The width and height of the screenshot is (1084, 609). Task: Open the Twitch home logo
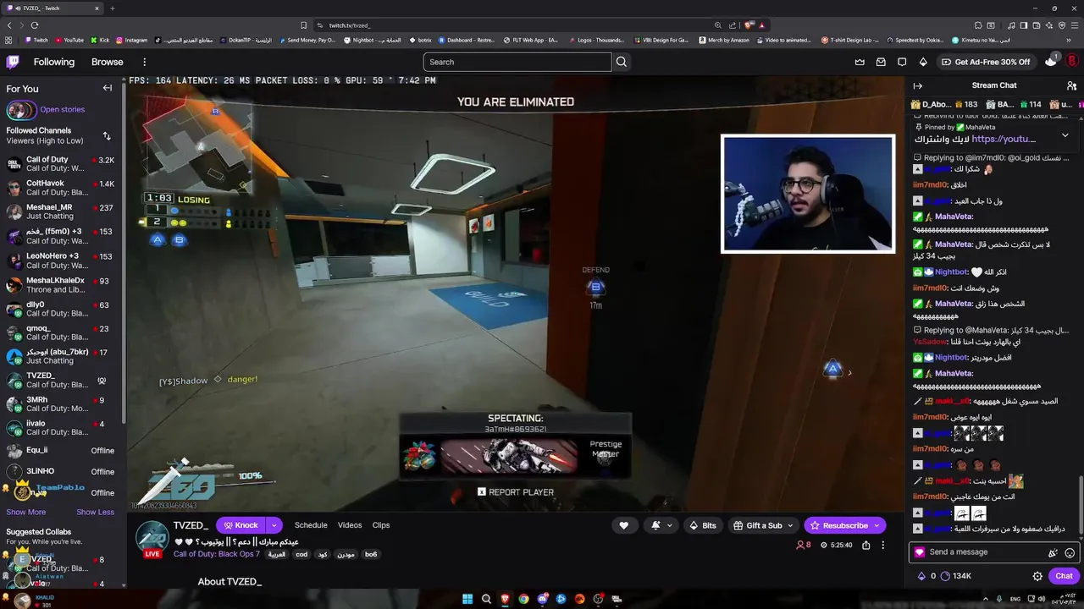click(13, 62)
